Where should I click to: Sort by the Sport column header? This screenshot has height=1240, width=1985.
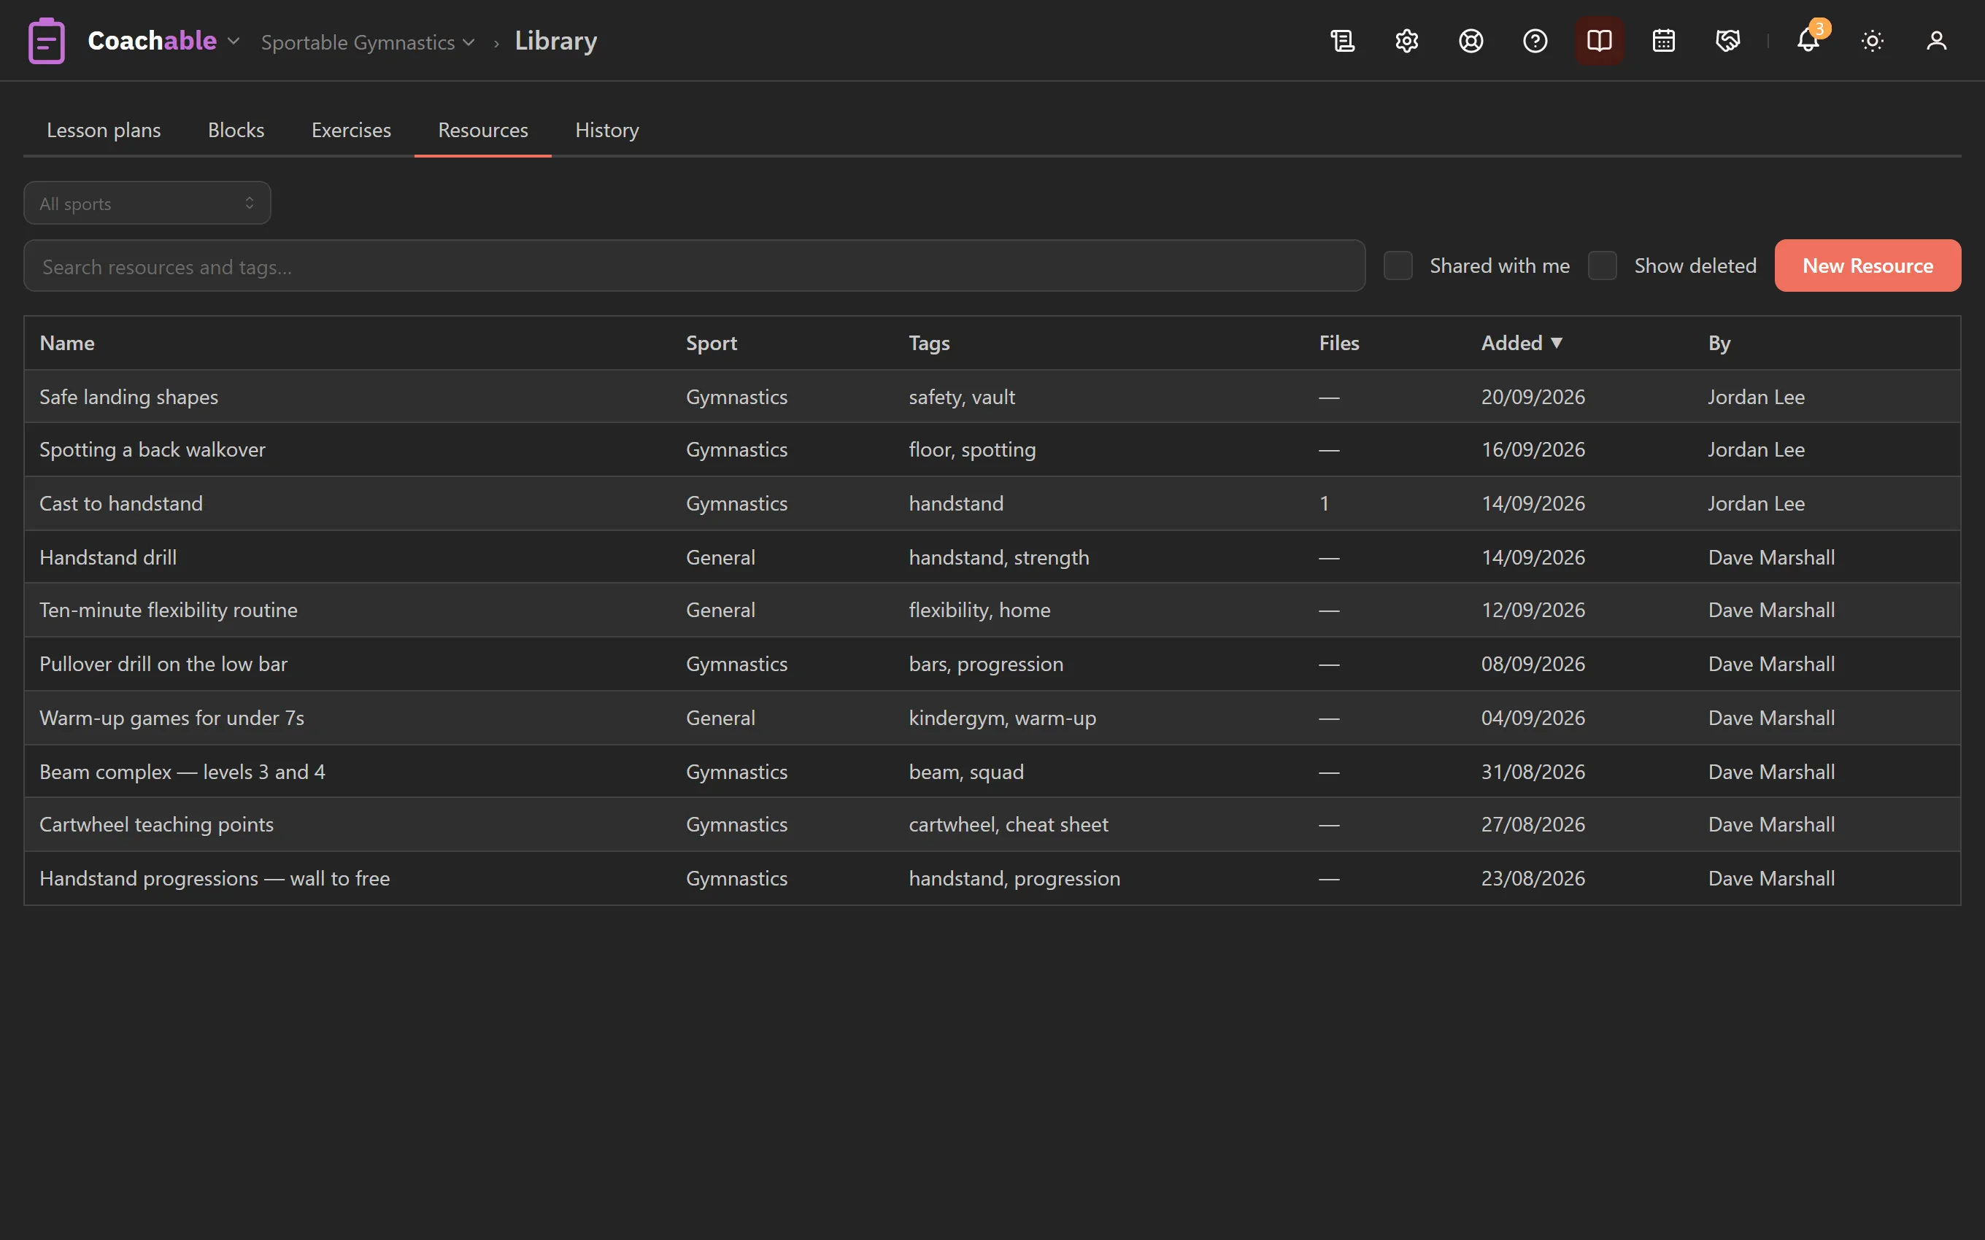click(711, 343)
